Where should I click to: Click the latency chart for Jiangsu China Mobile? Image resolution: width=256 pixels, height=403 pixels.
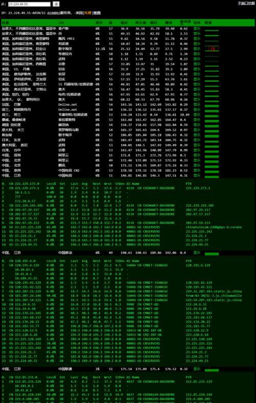(x=212, y=254)
